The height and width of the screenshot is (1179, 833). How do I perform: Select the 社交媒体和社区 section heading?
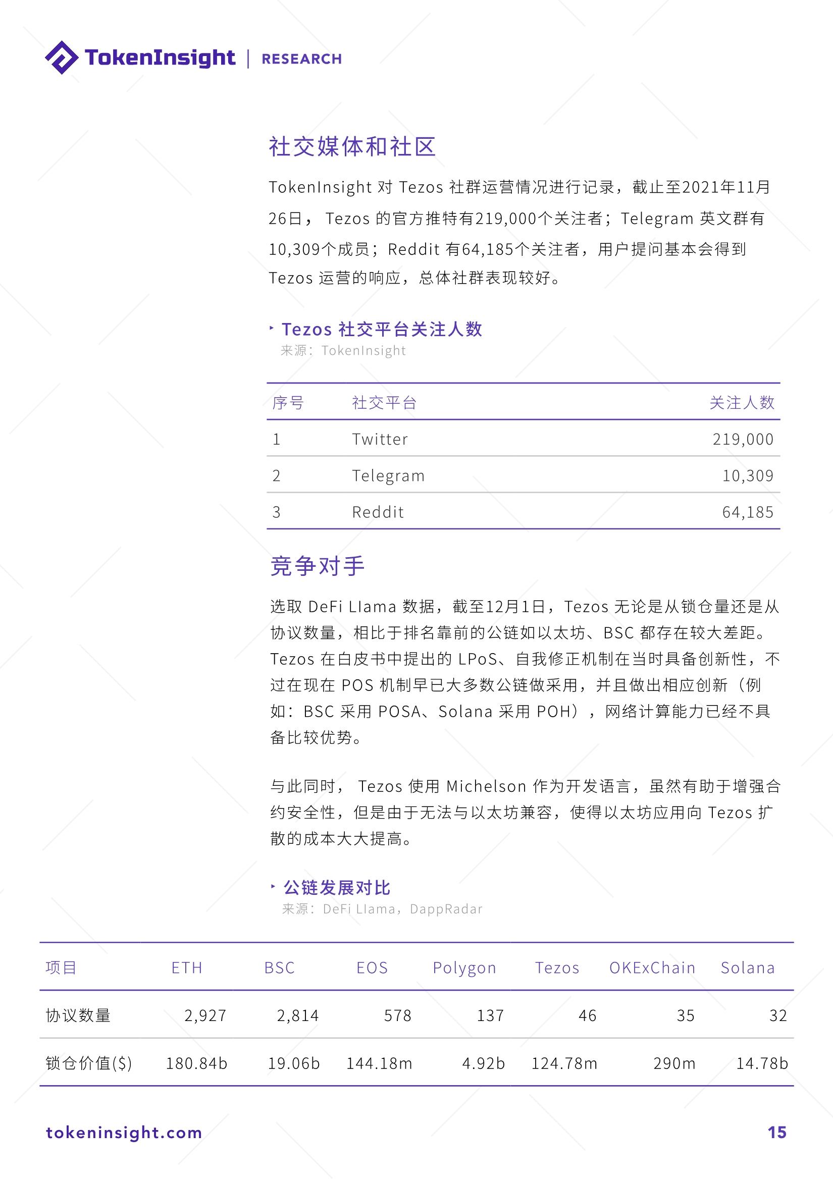(x=352, y=147)
